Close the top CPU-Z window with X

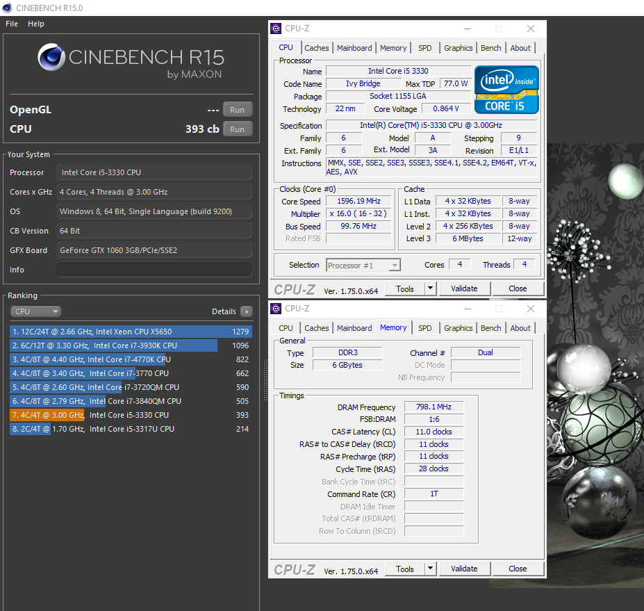(x=531, y=28)
